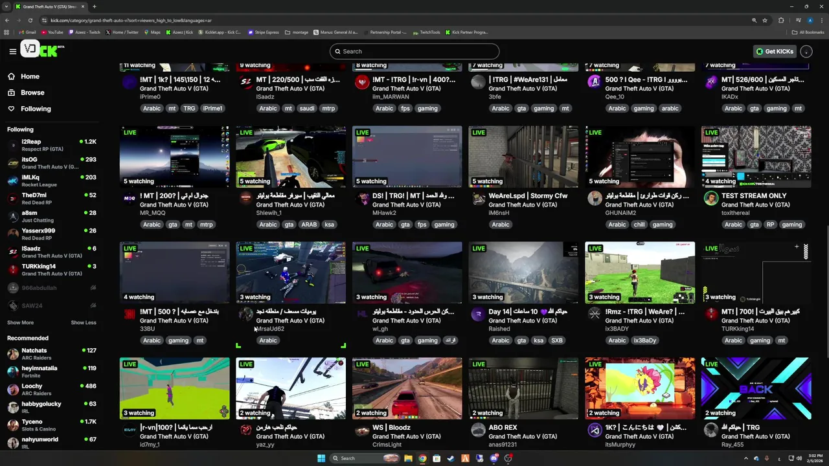
Task: Open Windows Start menu
Action: tap(321, 458)
